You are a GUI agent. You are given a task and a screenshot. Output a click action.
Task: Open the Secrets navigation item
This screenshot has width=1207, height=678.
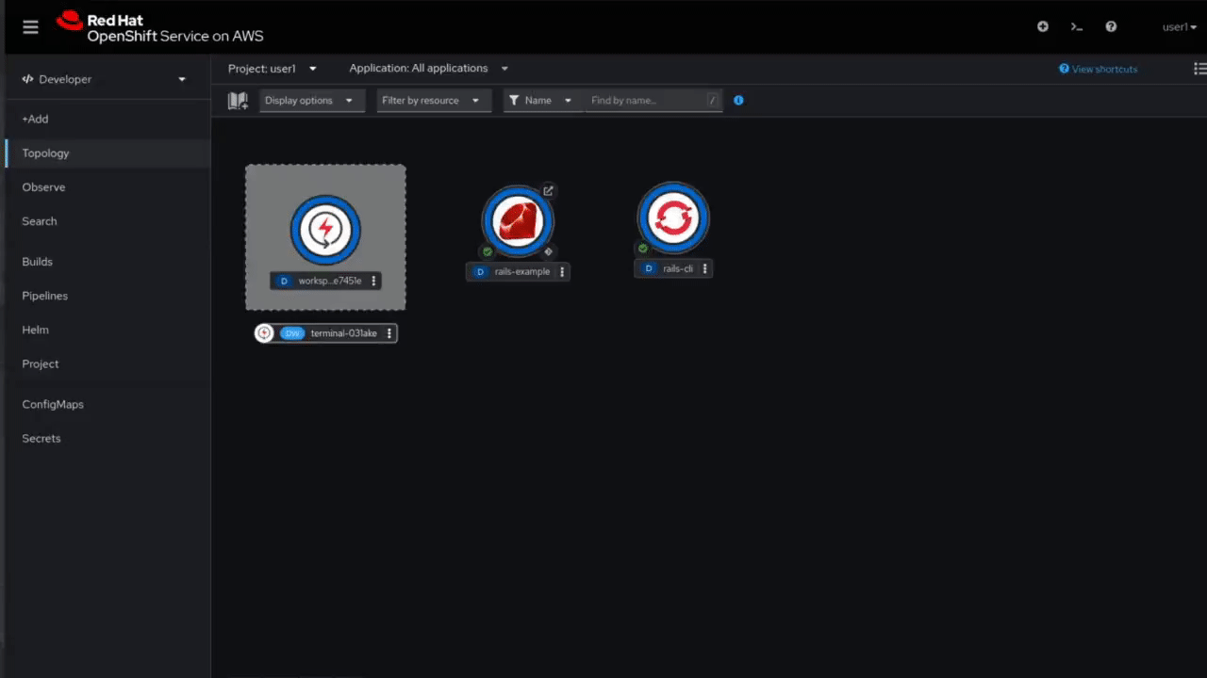[41, 438]
